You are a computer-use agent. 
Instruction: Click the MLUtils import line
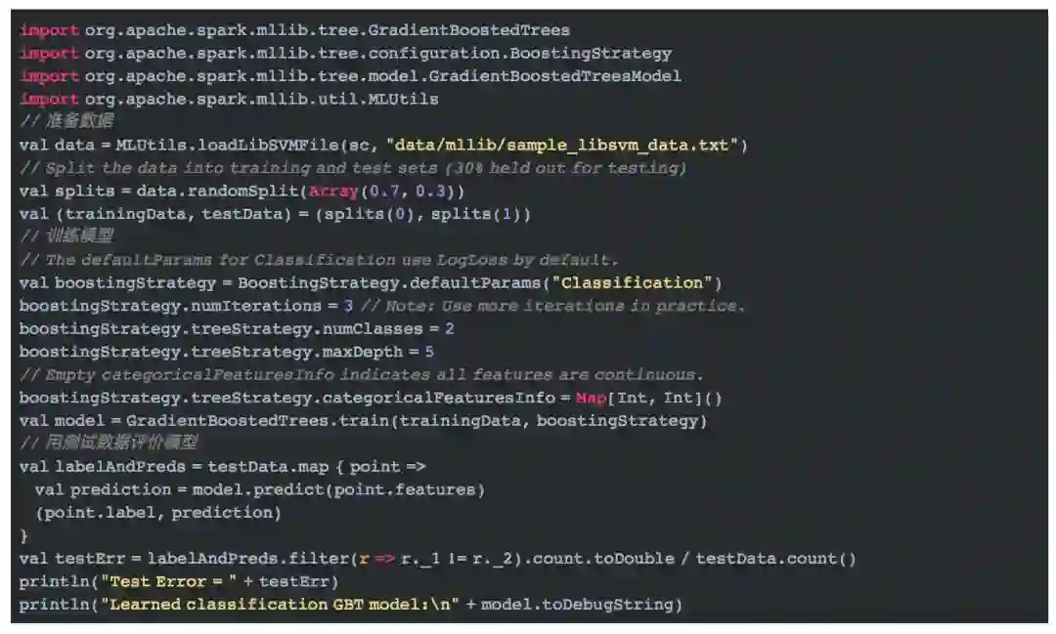pos(229,99)
